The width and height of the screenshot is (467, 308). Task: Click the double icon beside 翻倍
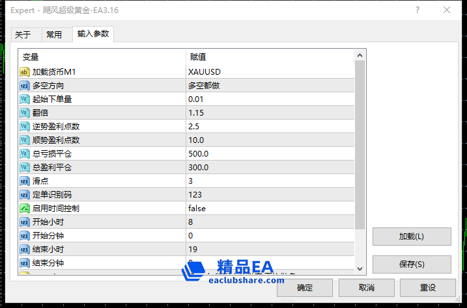tap(24, 113)
